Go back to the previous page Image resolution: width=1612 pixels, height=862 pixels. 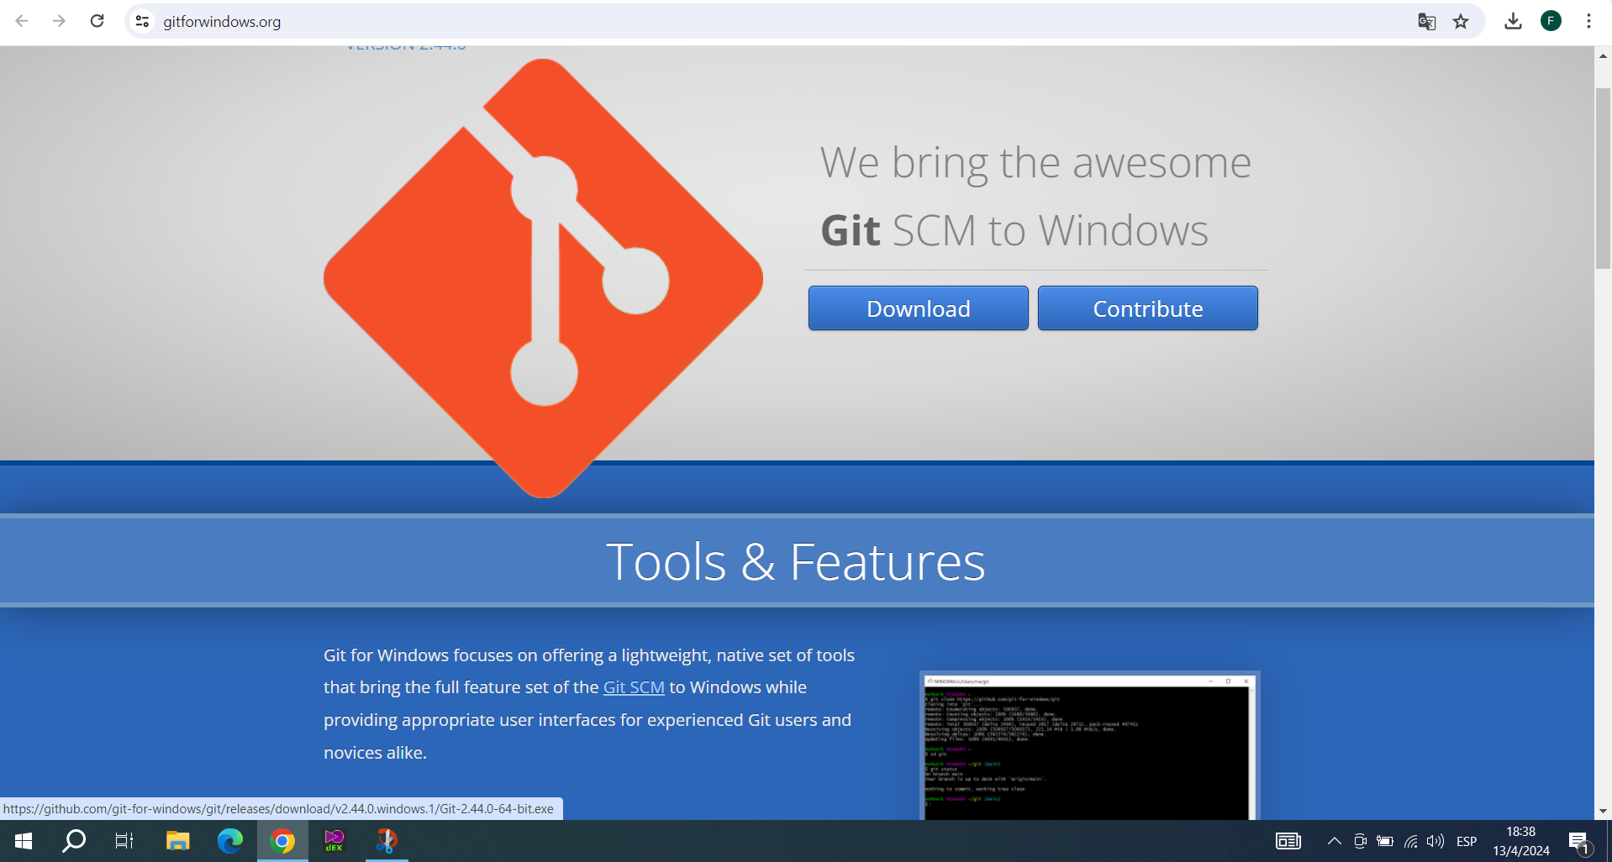click(x=22, y=21)
